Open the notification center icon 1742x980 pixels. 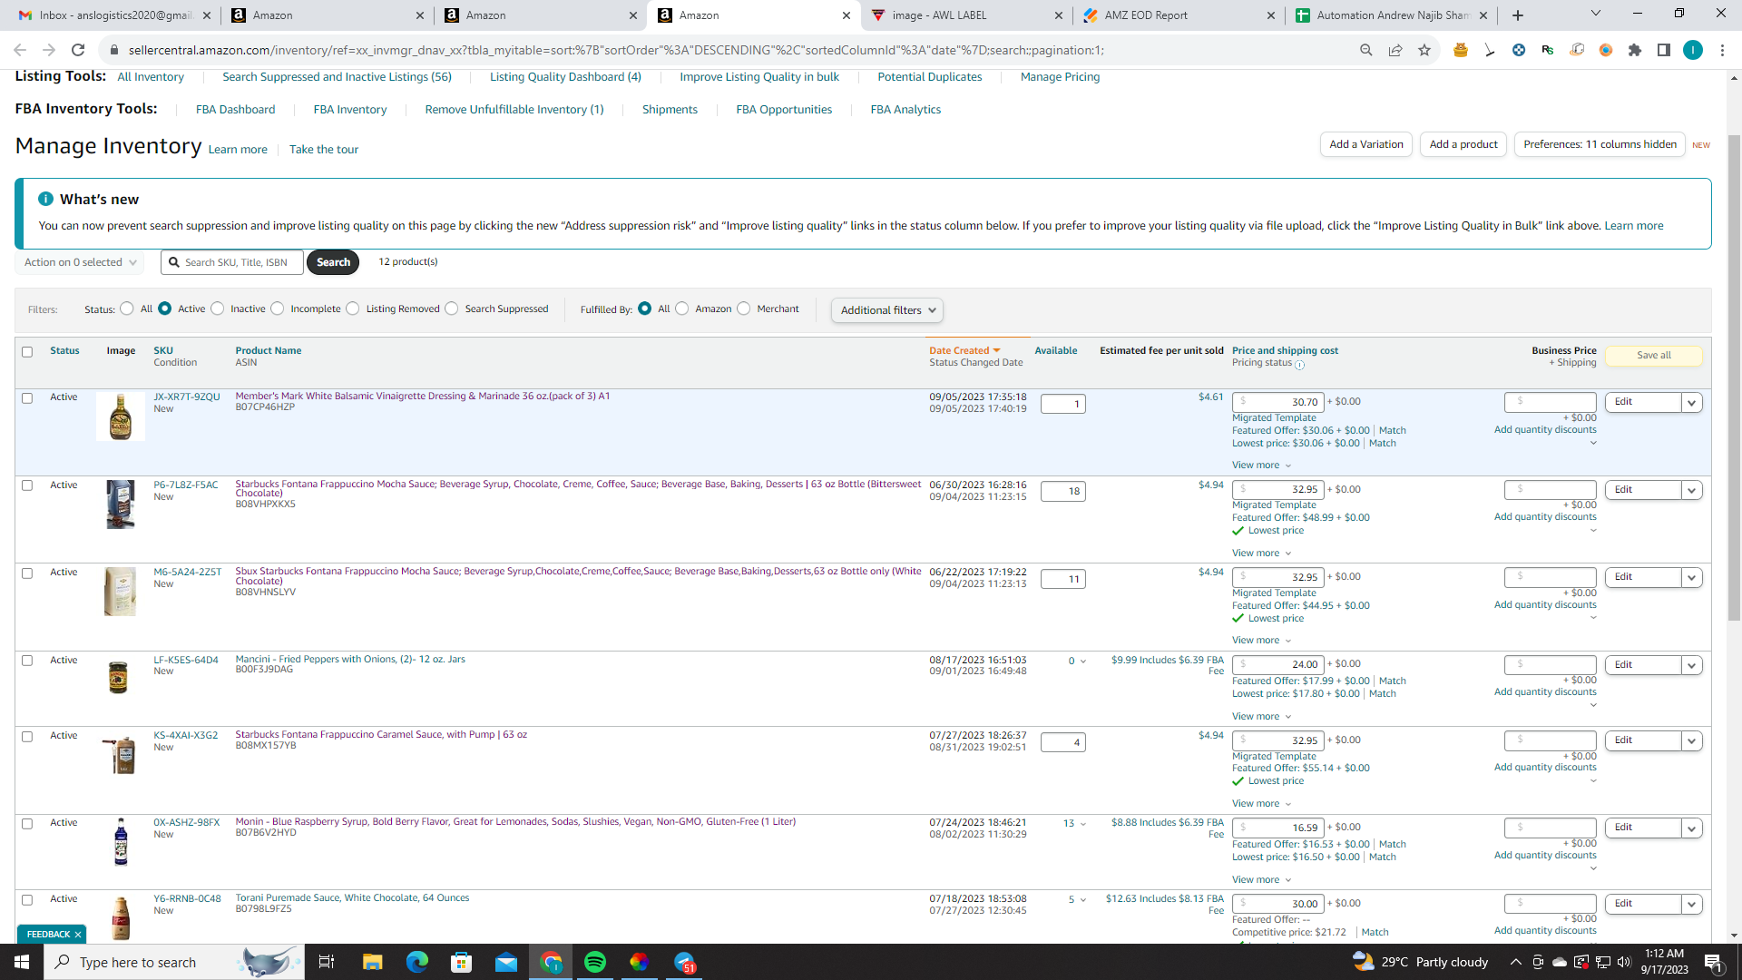coord(1714,962)
